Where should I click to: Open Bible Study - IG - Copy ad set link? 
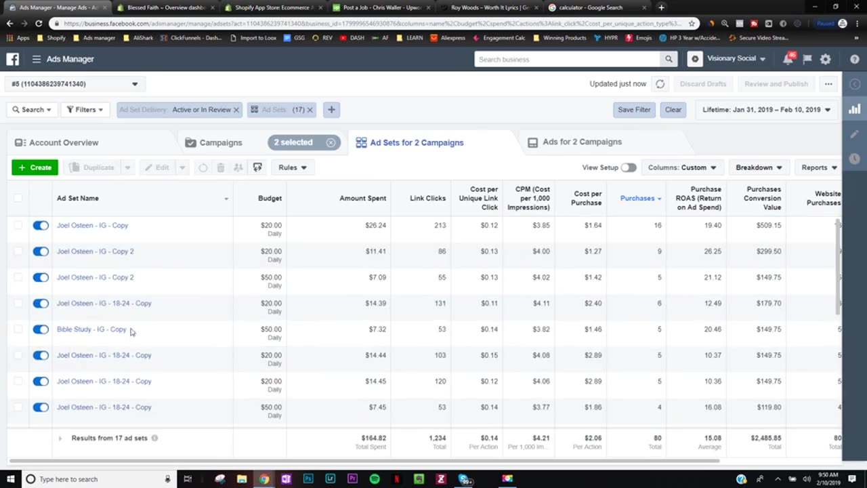(x=91, y=329)
